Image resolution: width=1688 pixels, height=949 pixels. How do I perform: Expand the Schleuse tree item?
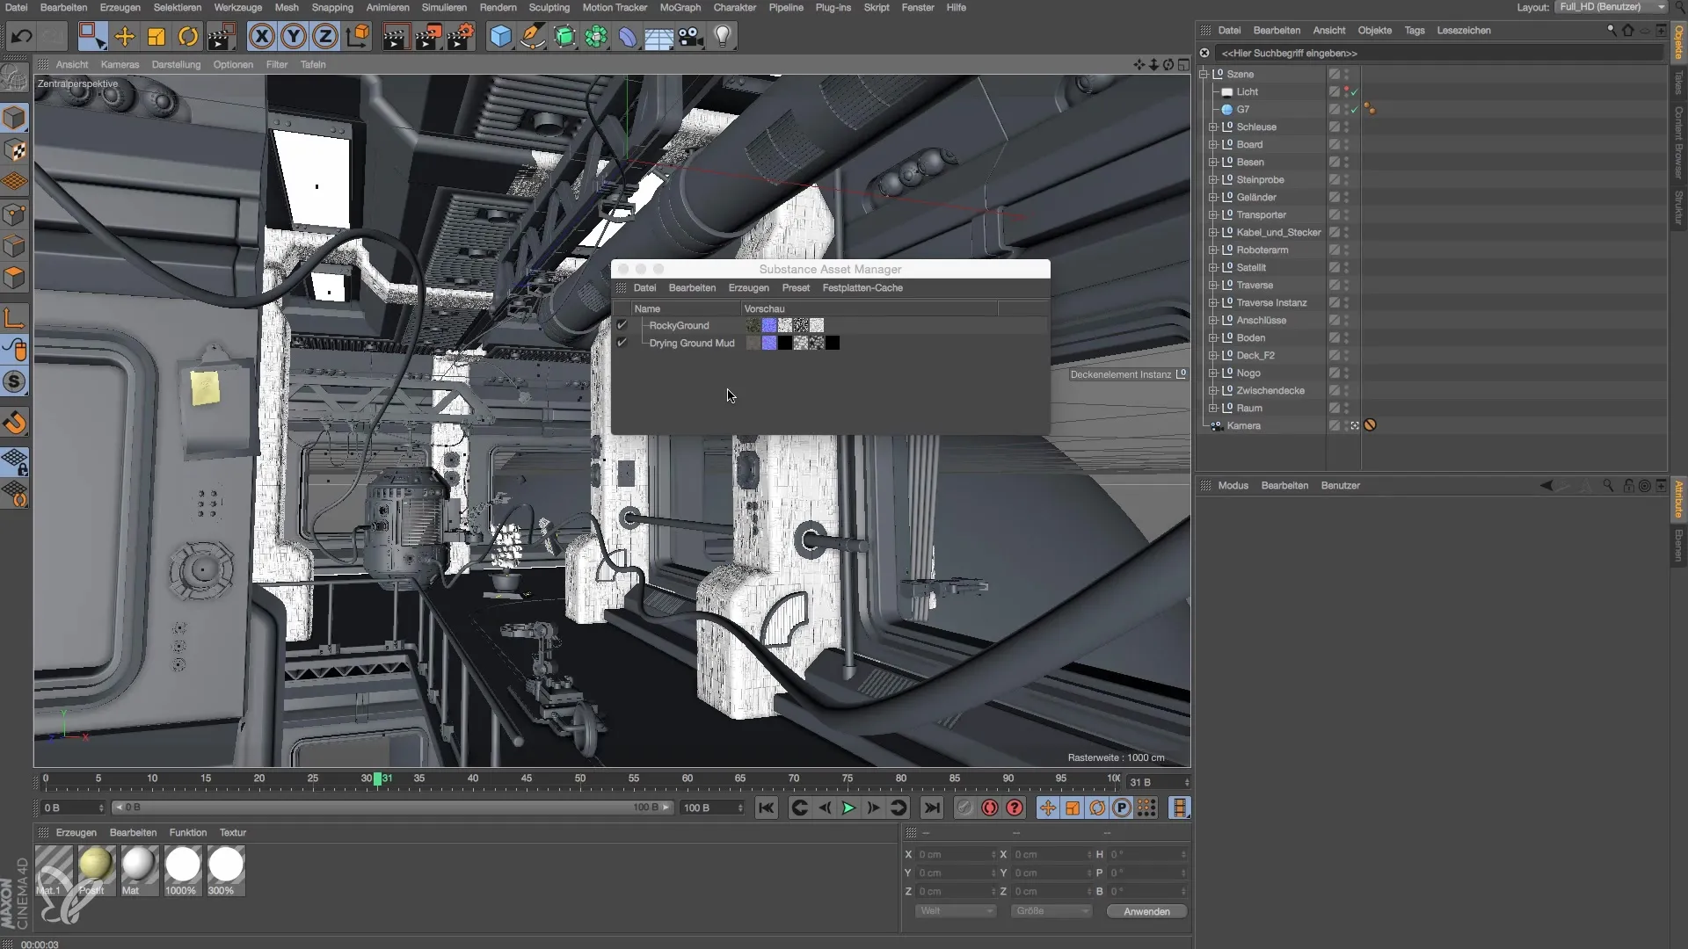tap(1213, 127)
